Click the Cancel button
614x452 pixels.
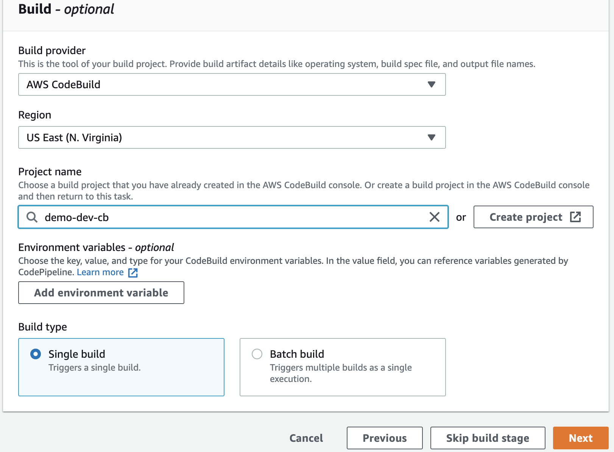point(306,438)
